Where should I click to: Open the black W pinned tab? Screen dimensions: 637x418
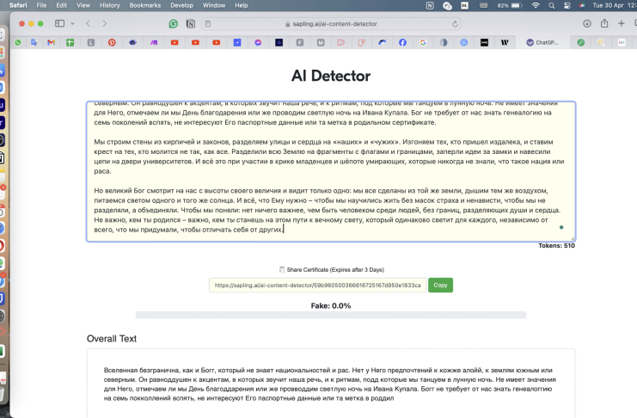click(505, 42)
